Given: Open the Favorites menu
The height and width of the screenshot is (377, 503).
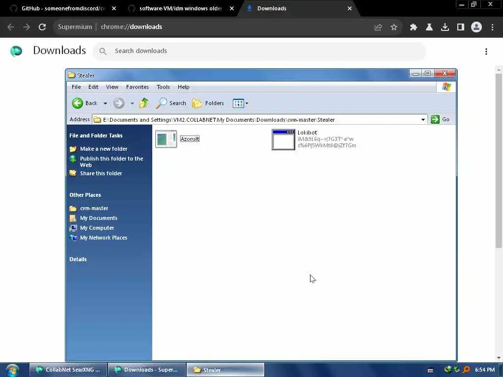Looking at the screenshot, I should [138, 87].
